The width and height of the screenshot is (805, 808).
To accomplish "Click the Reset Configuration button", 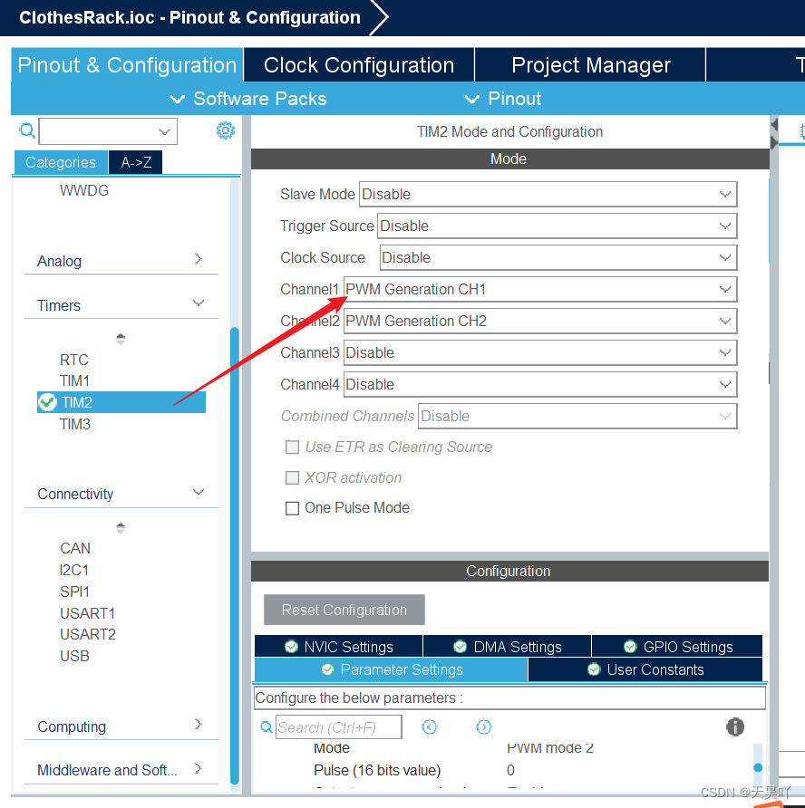I will 344,610.
